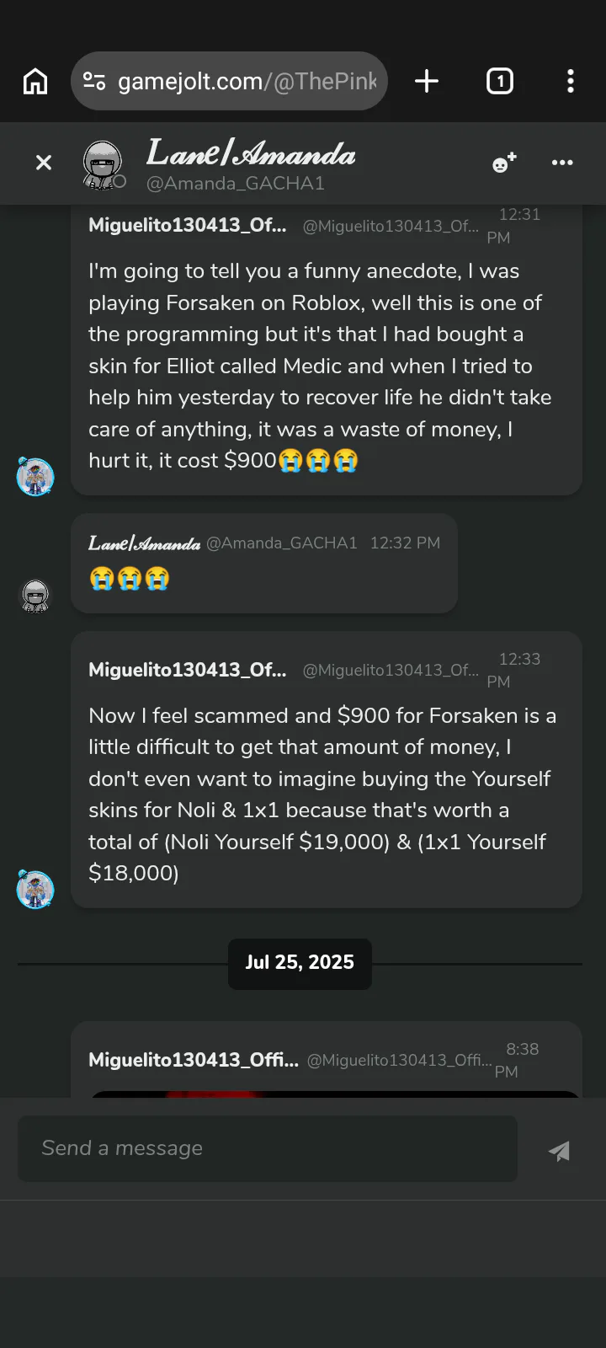
Task: Tap the browser home icon
Action: pyautogui.click(x=35, y=82)
